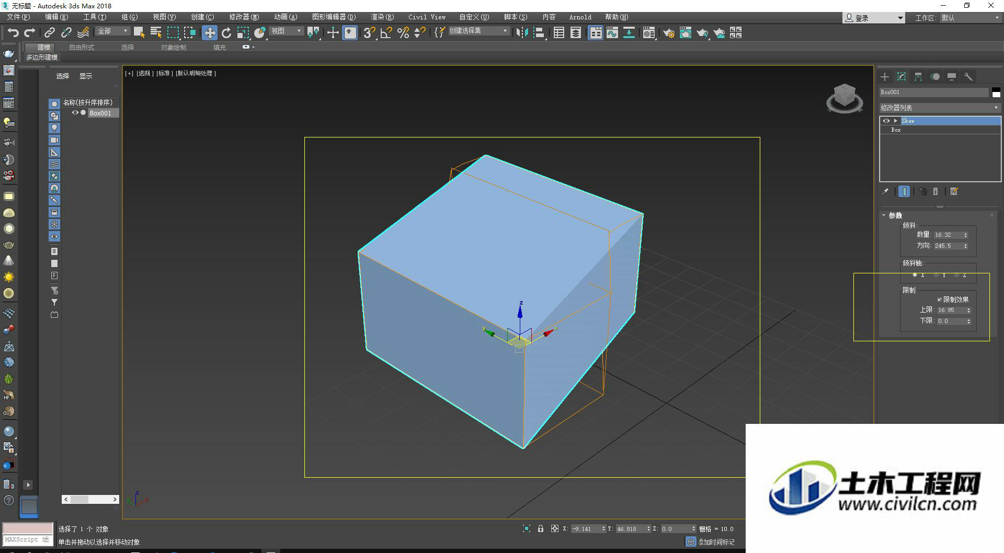Open the Utilities wrench panel tab
This screenshot has width=1004, height=553.
[968, 77]
